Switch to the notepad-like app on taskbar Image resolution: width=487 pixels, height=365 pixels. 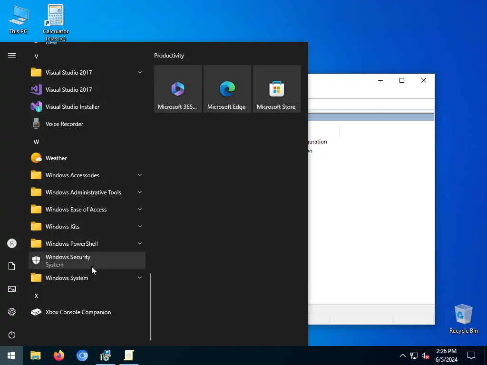(x=129, y=355)
